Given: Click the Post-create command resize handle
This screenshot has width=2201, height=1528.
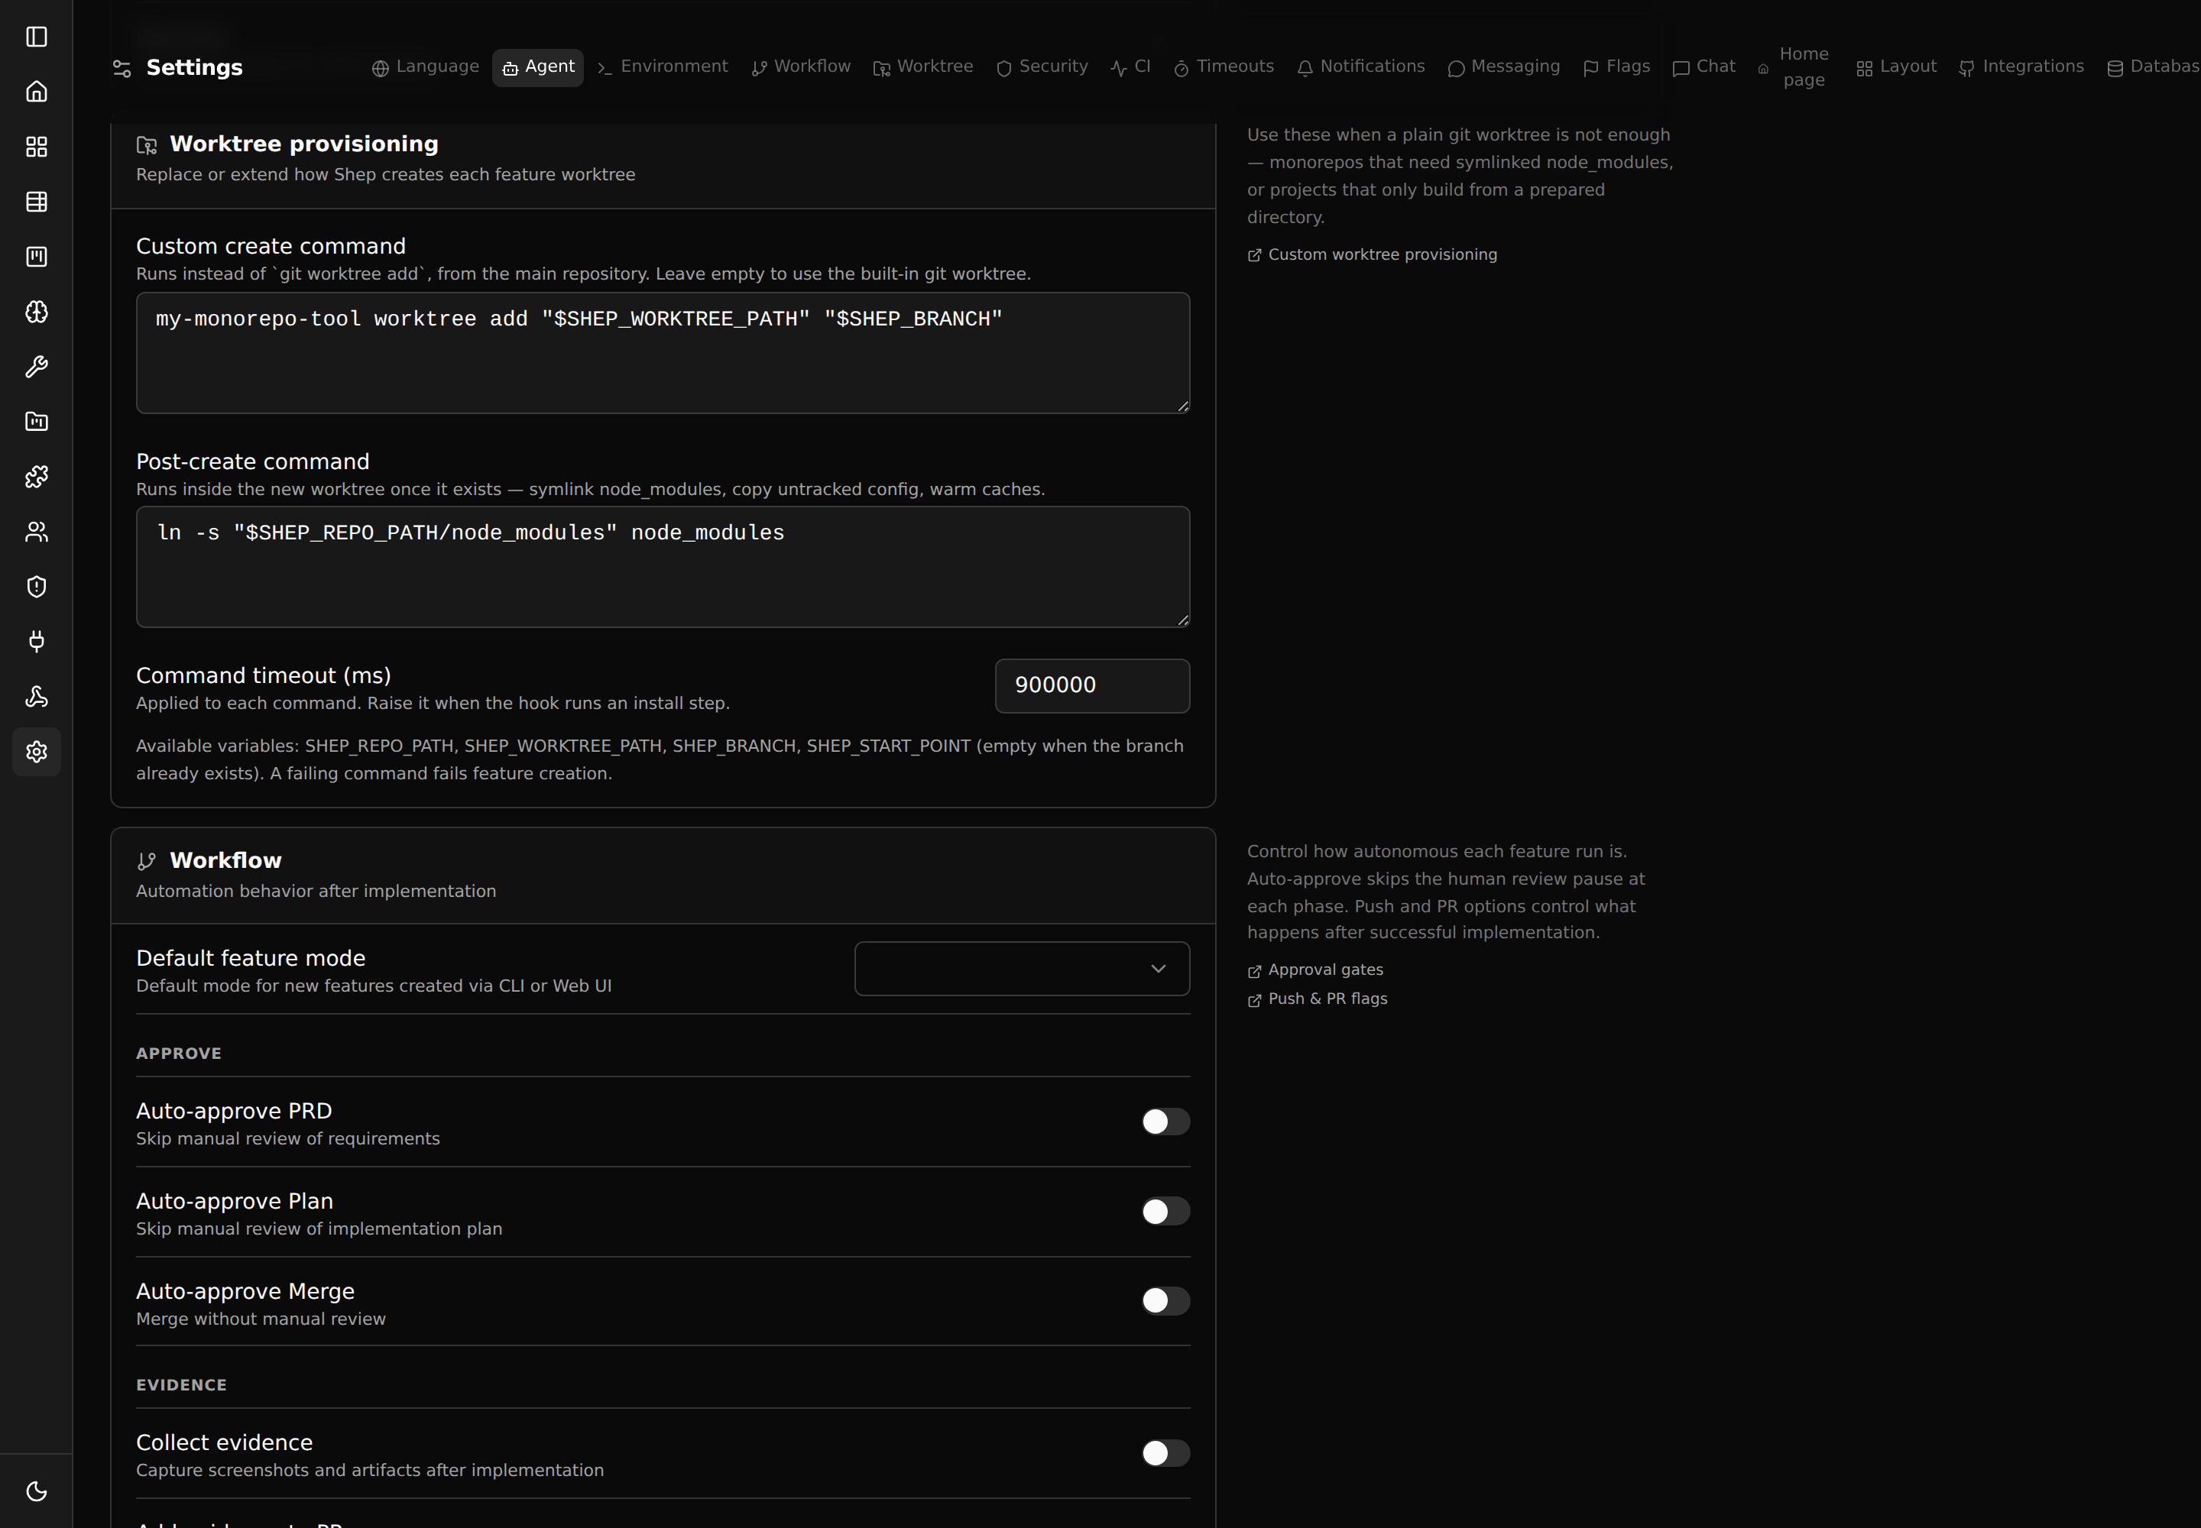Looking at the screenshot, I should click(1183, 620).
